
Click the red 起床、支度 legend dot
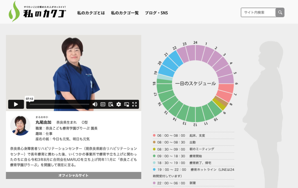click(x=154, y=136)
